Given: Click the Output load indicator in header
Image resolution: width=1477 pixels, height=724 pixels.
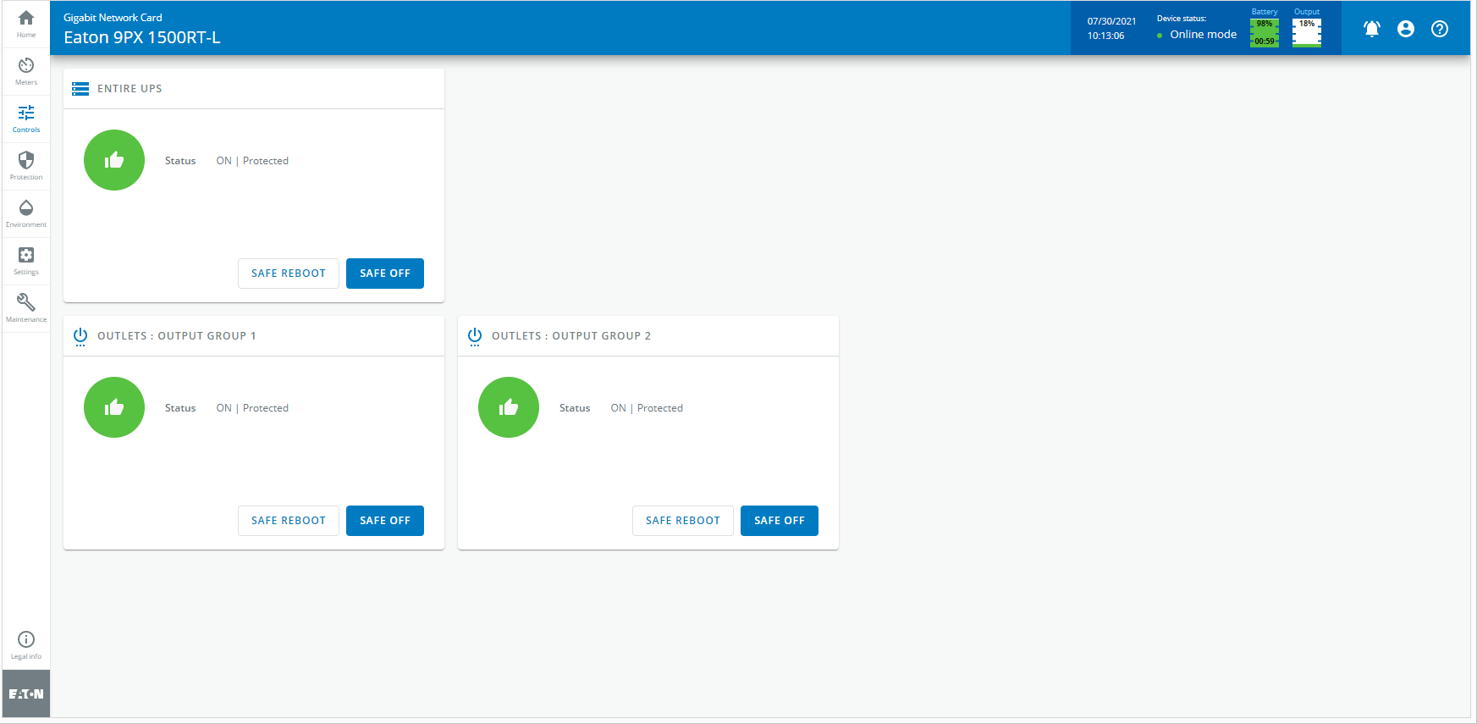Looking at the screenshot, I should 1307,32.
